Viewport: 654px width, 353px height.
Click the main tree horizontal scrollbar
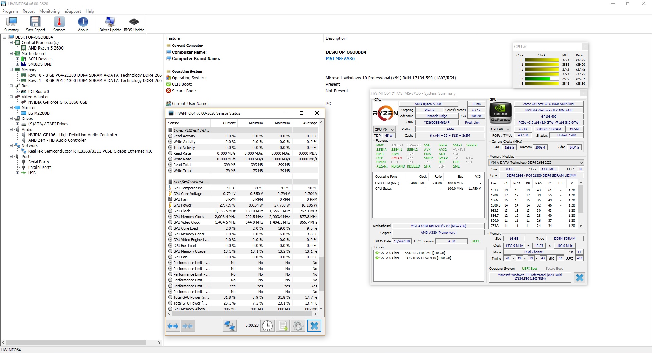[76, 343]
